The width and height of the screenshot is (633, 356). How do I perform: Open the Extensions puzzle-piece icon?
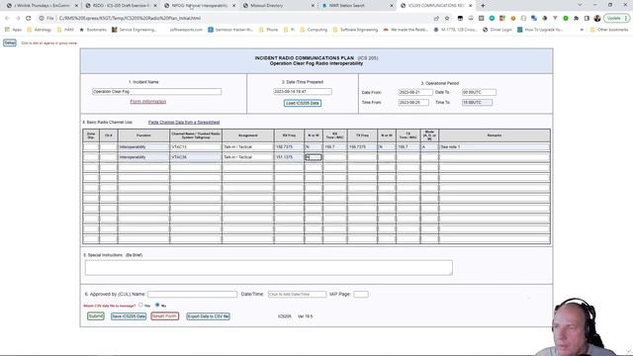(576, 18)
